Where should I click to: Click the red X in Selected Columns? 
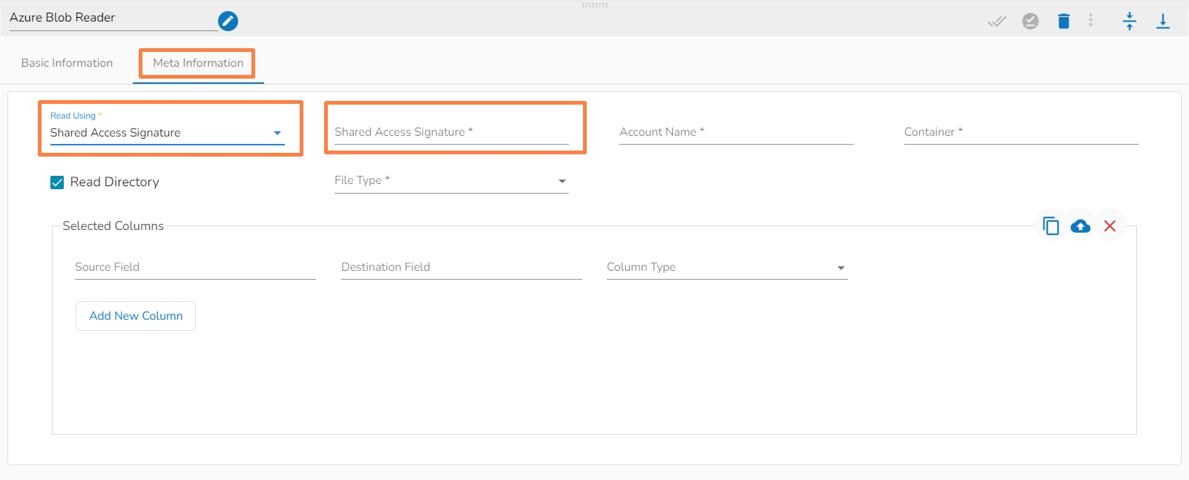[x=1110, y=226]
